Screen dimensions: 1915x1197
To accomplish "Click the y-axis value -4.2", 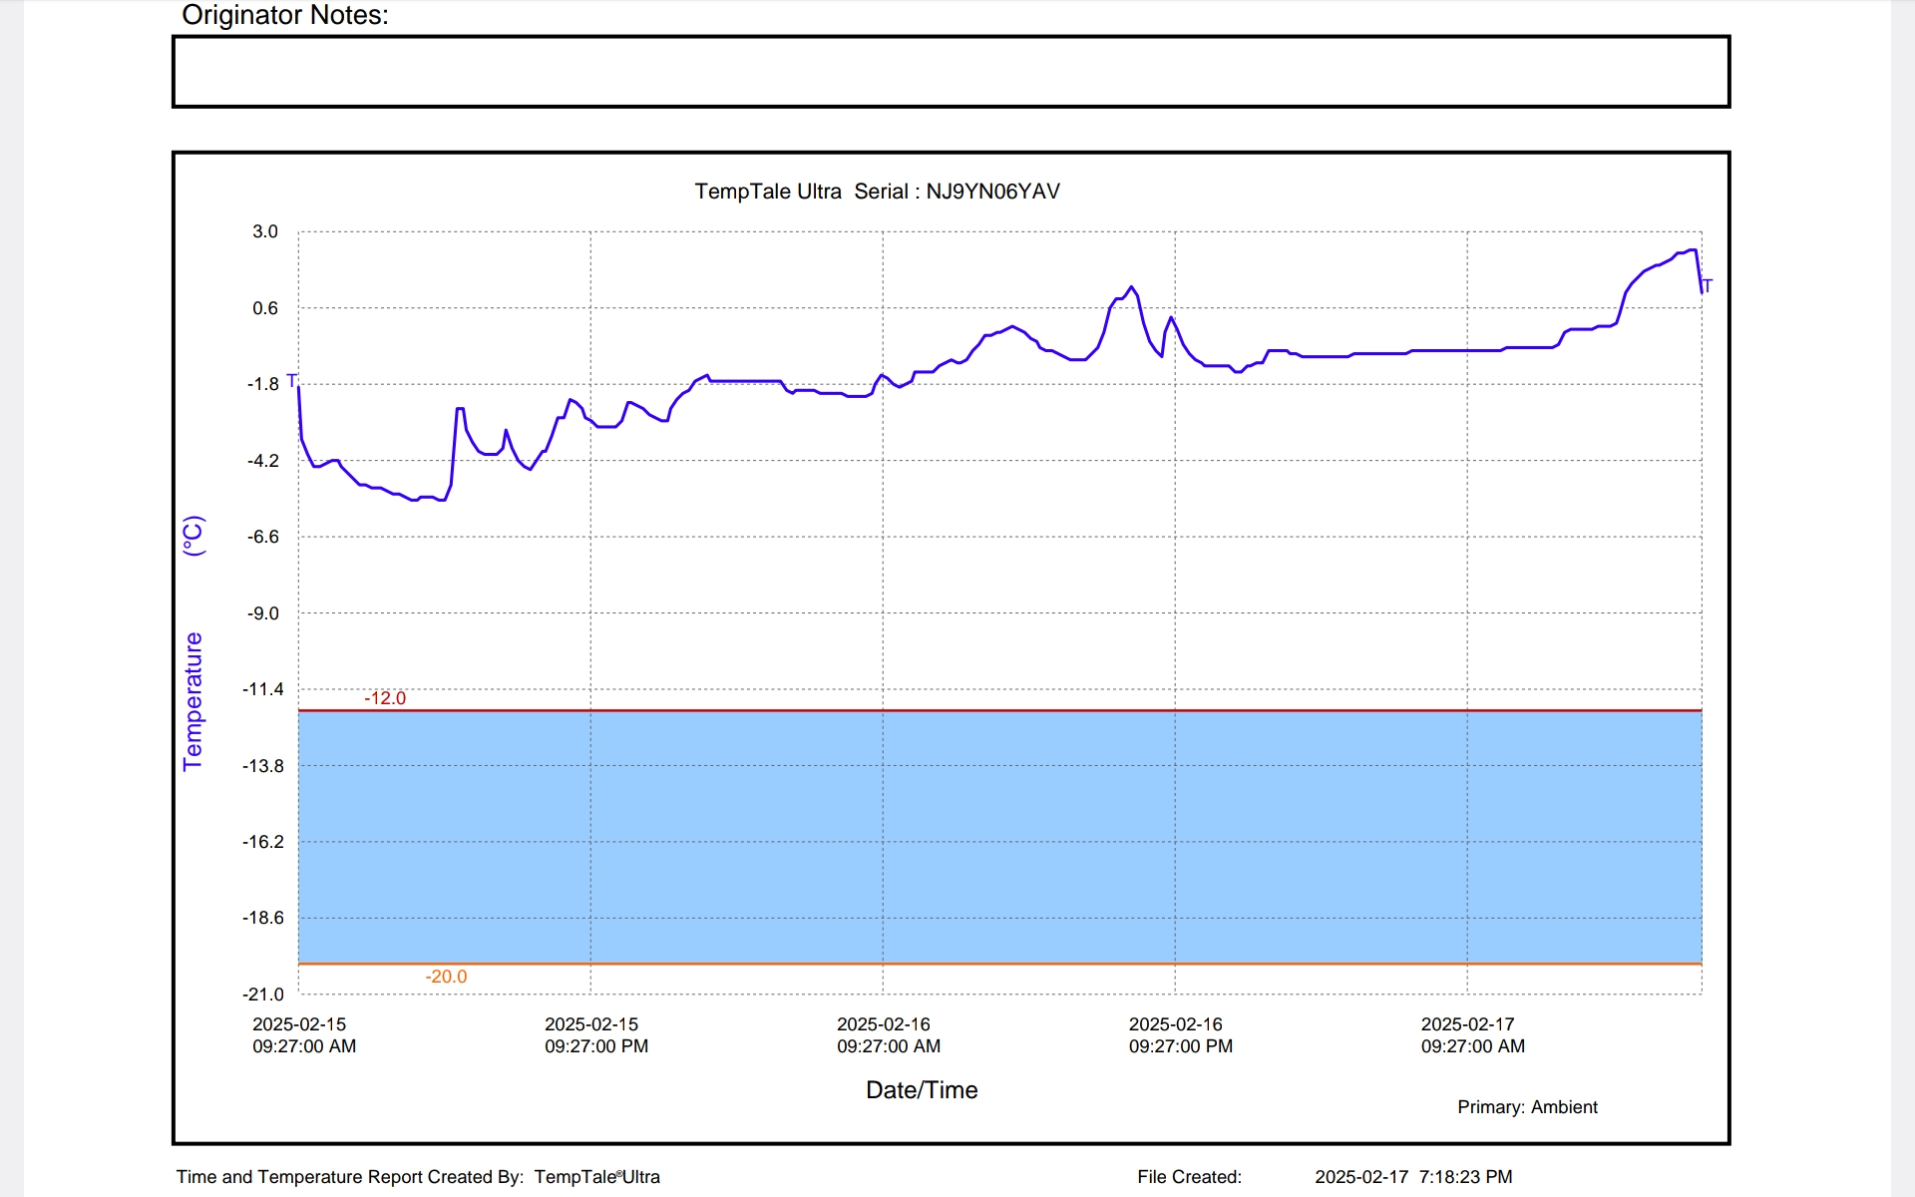I will click(x=263, y=461).
